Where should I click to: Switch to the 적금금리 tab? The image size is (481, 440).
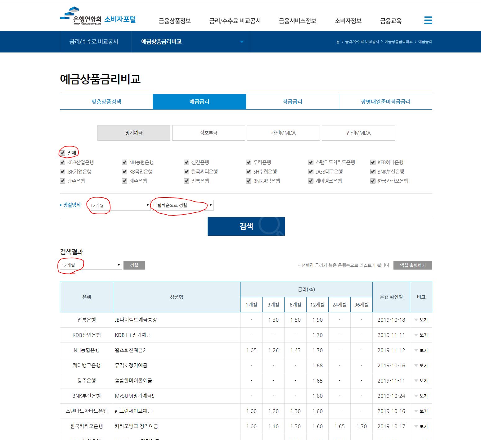pos(292,102)
